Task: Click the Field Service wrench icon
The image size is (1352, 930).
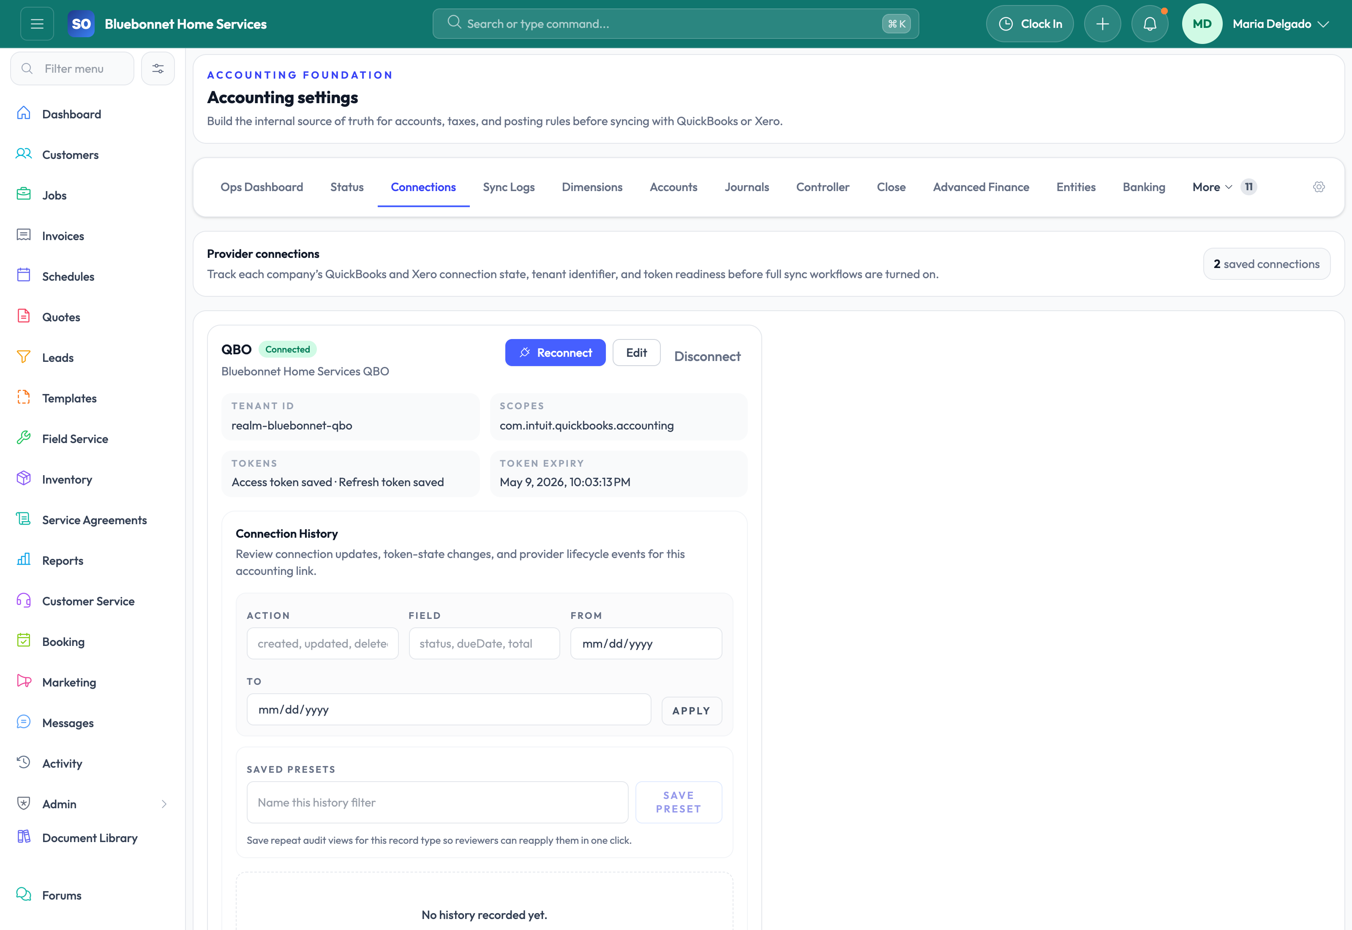Action: (24, 438)
